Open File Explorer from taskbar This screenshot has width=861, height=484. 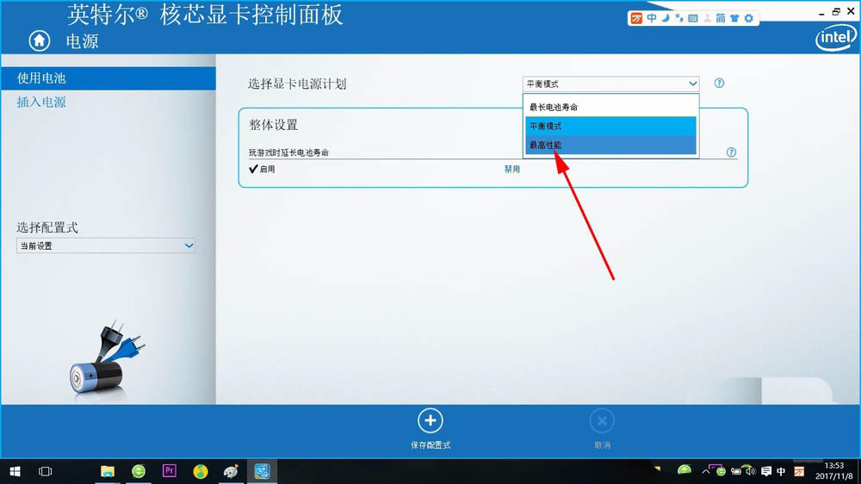[108, 471]
